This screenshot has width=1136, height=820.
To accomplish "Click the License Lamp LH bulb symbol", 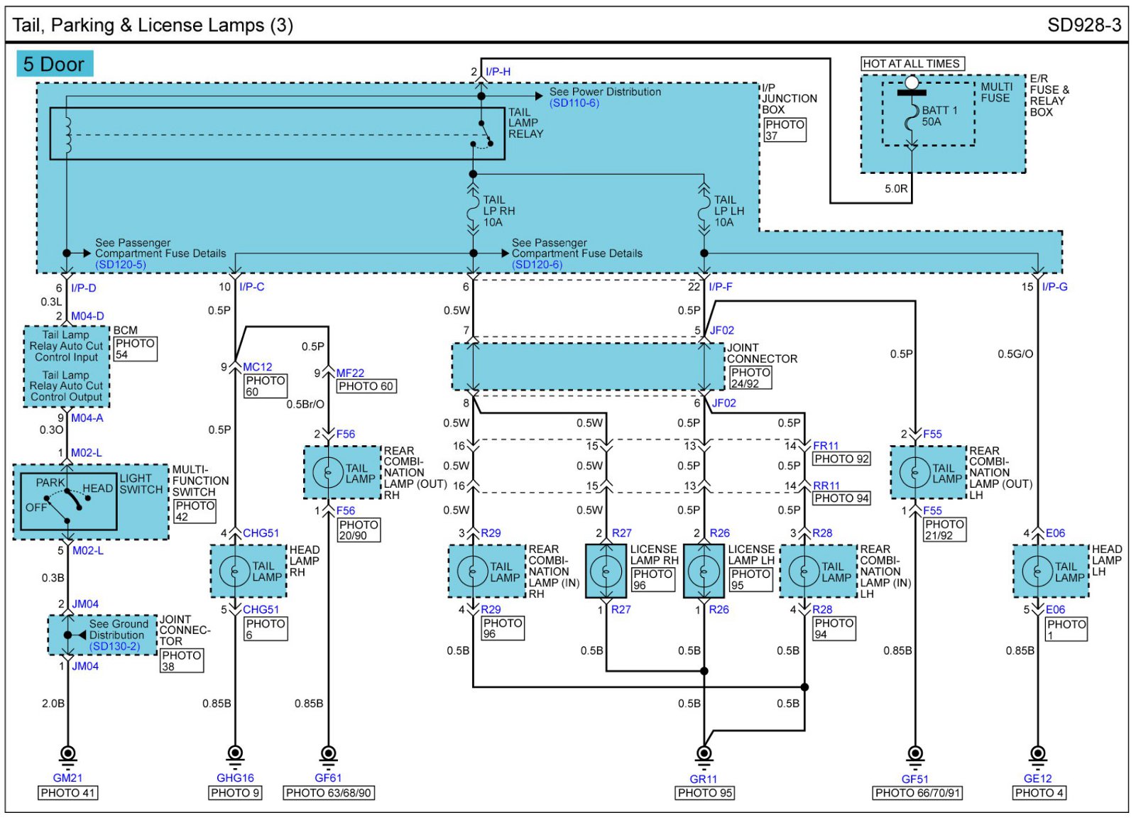I will pyautogui.click(x=704, y=571).
